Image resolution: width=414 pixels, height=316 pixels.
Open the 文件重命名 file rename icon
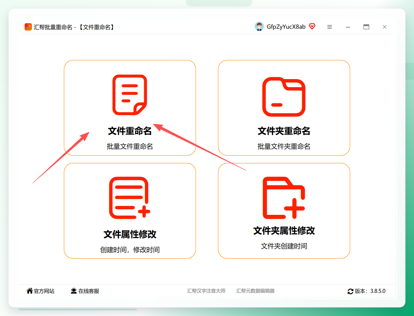[130, 95]
